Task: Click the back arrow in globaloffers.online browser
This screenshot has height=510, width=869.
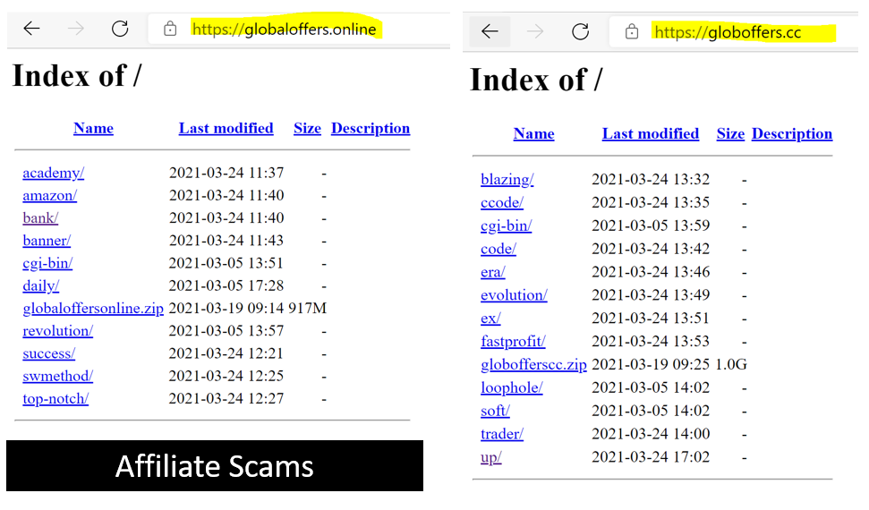Action: [31, 29]
